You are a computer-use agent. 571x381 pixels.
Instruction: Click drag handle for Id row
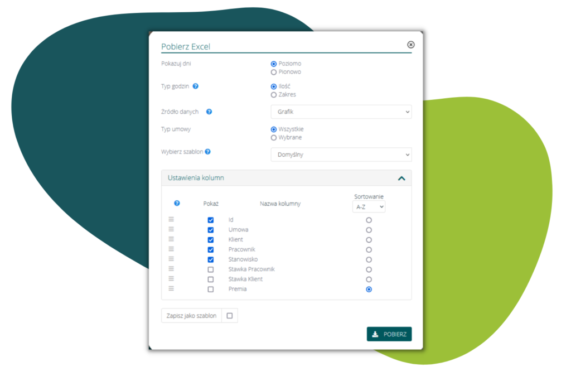[x=171, y=220]
